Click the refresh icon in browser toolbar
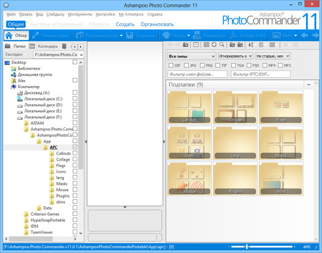The height and width of the screenshot is (253, 322). pyautogui.click(x=215, y=45)
